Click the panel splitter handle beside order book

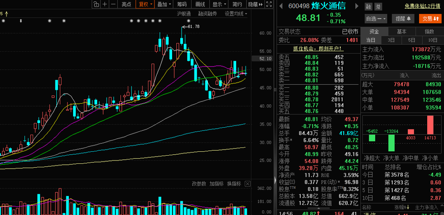274,89
